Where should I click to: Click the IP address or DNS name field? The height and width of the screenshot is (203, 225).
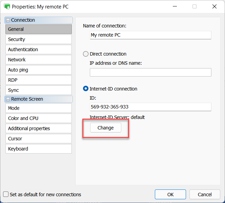tap(150, 72)
